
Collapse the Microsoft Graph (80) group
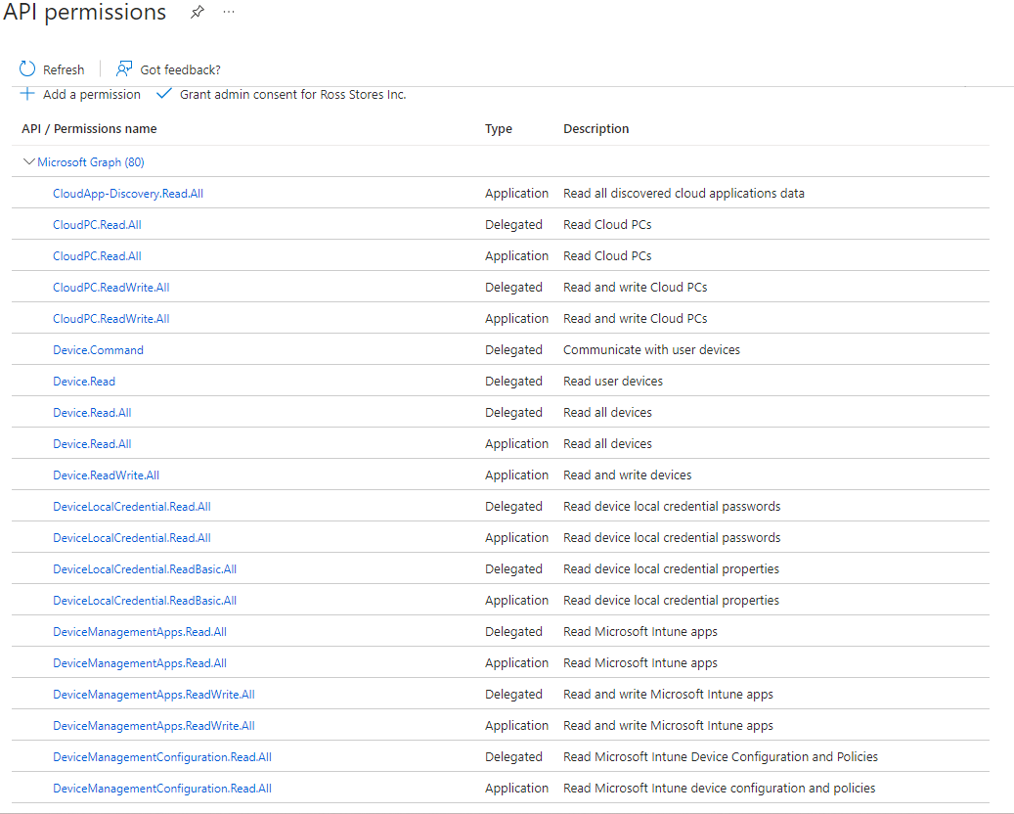point(89,161)
